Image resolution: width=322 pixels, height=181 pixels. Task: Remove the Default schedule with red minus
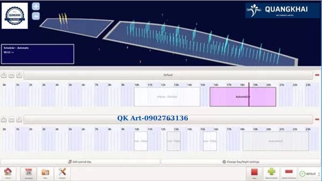(x=317, y=75)
